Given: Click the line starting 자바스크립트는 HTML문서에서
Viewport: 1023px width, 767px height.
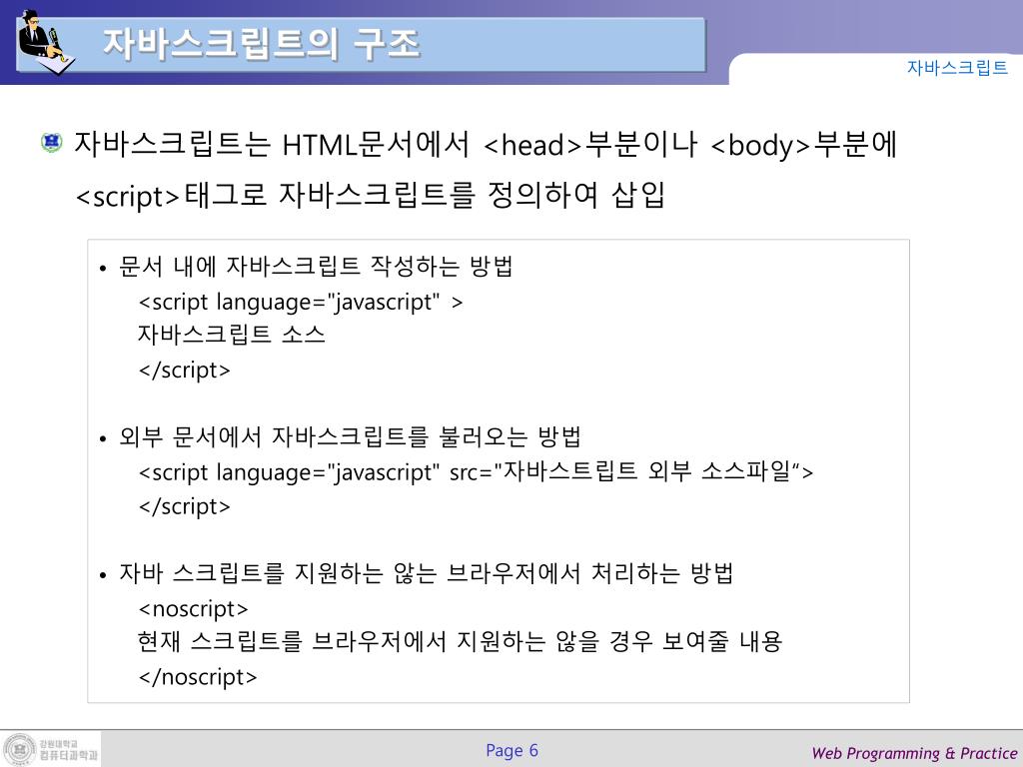Looking at the screenshot, I should point(486,144).
